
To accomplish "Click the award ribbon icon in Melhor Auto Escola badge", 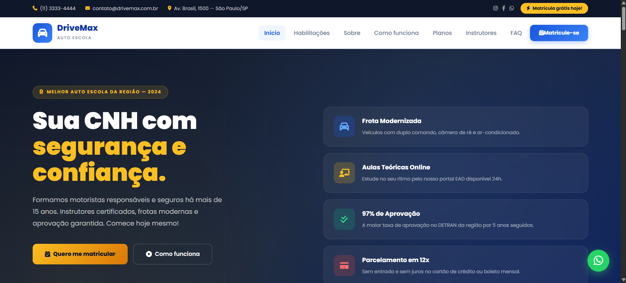I will coord(41,92).
